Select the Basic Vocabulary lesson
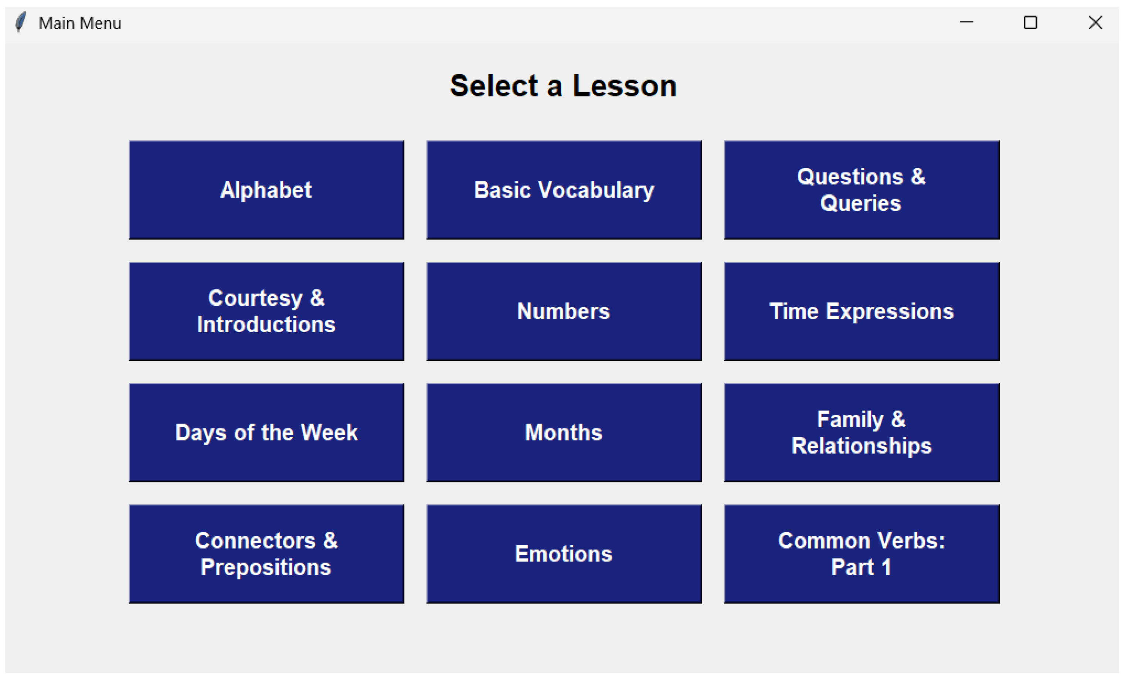The image size is (1125, 679). (564, 190)
